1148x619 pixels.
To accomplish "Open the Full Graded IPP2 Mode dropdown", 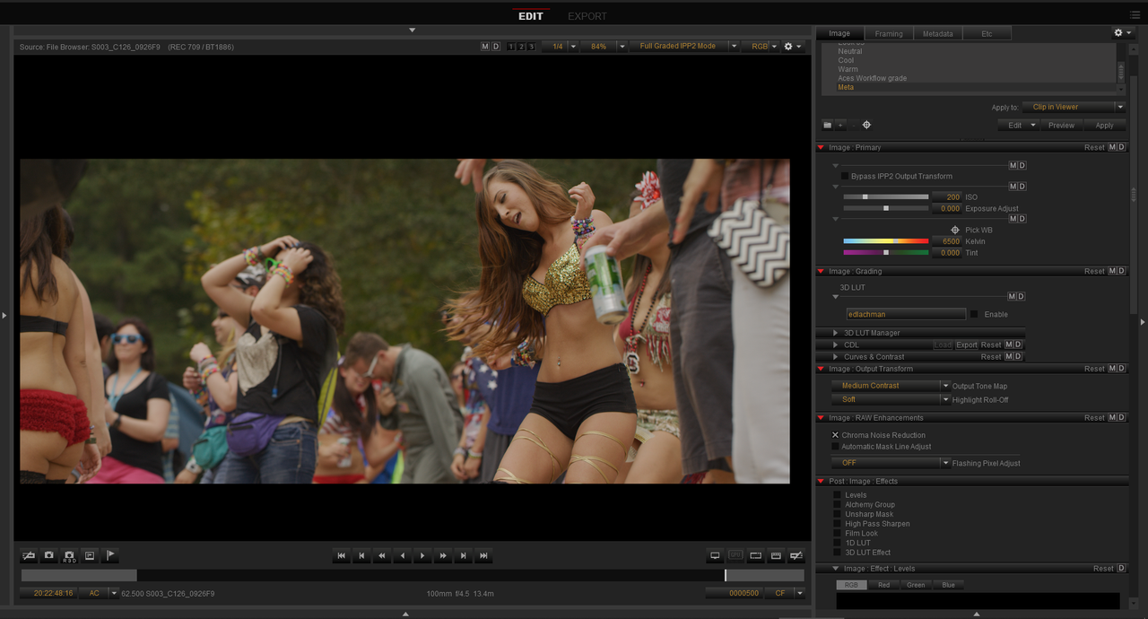I will coord(684,47).
